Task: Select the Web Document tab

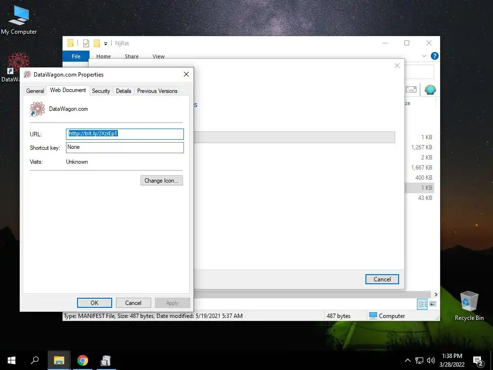Action: (x=68, y=90)
